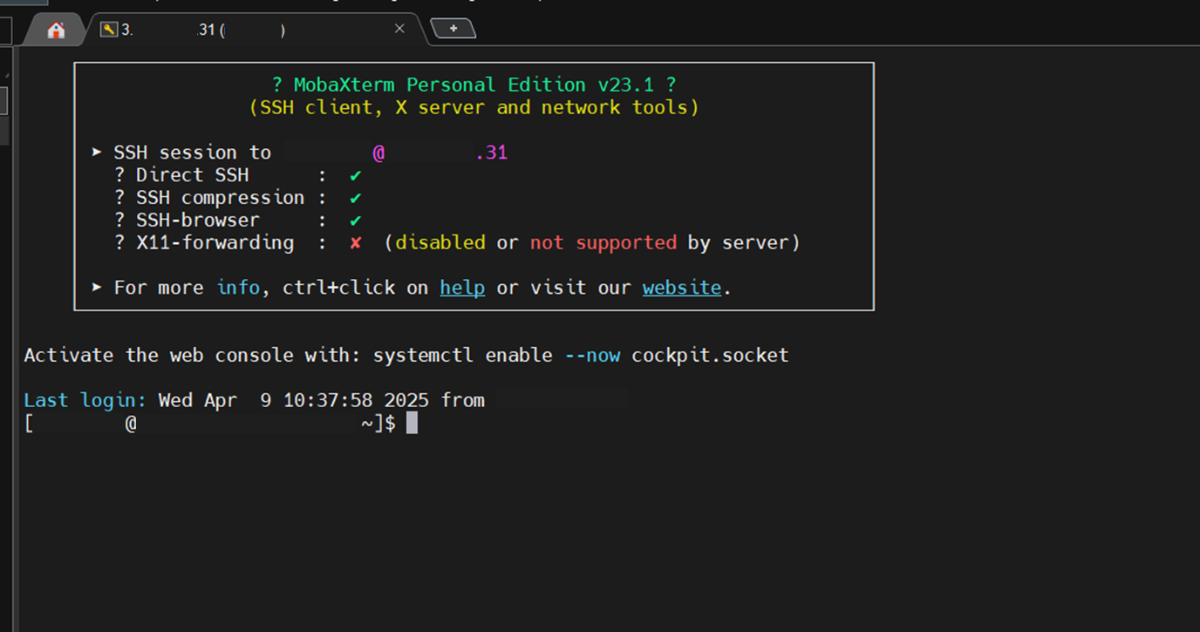This screenshot has height=632, width=1200.
Task: Click the key icon on the session tab
Action: coord(108,30)
